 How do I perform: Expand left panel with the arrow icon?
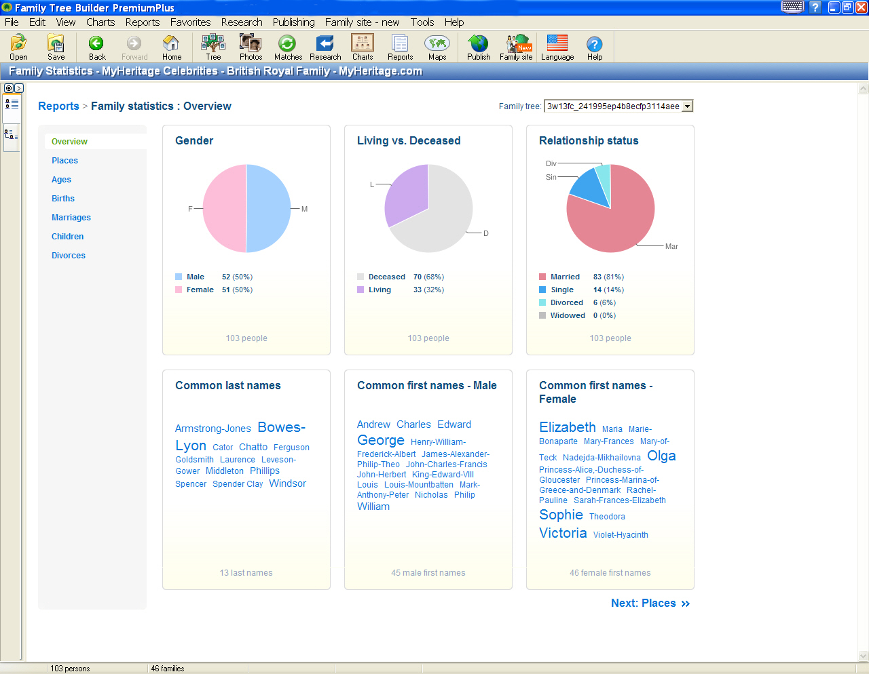19,88
